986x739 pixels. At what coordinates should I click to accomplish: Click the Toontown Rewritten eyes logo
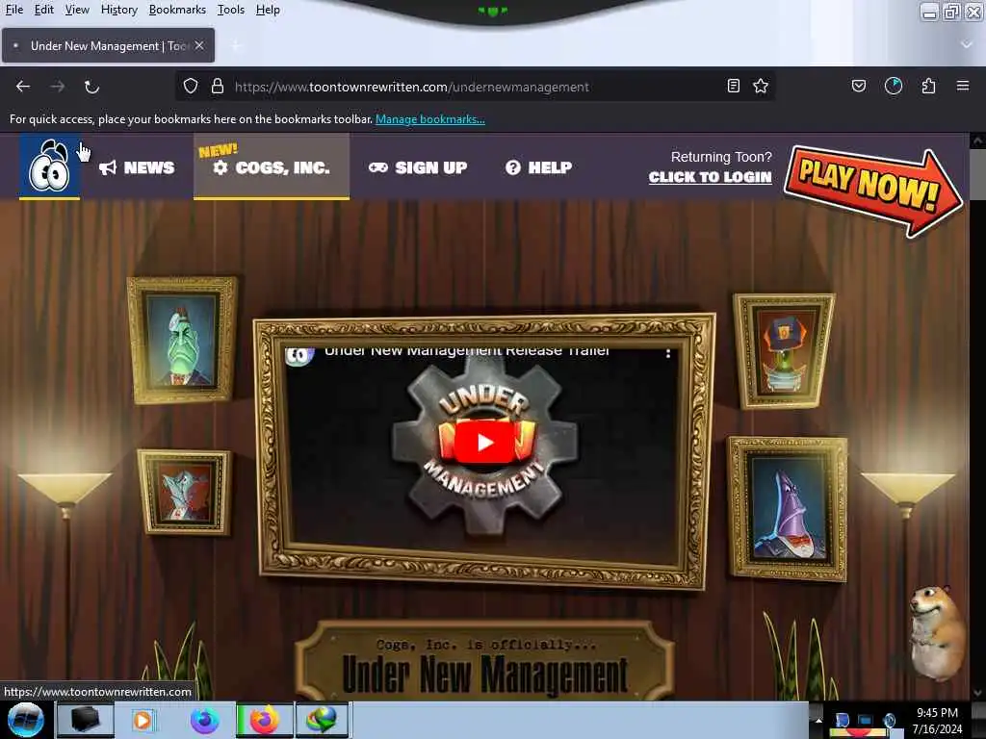coord(49,166)
